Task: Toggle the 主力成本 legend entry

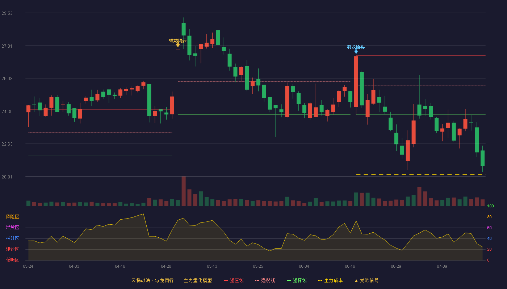Action: [330, 280]
